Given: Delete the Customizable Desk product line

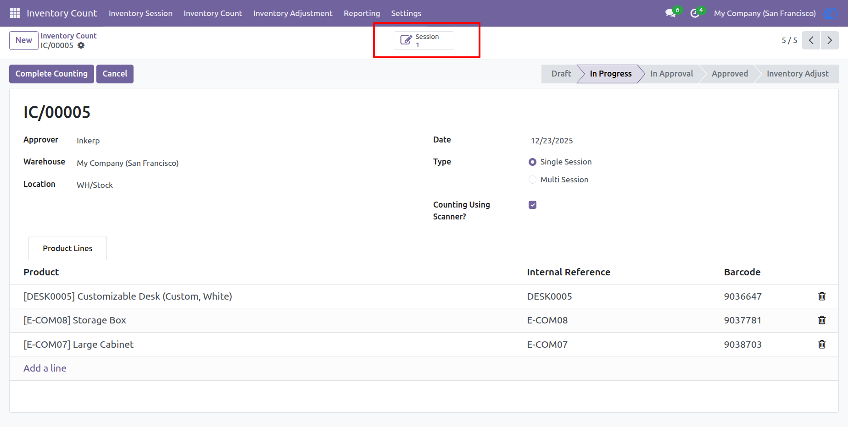Looking at the screenshot, I should click(x=822, y=296).
